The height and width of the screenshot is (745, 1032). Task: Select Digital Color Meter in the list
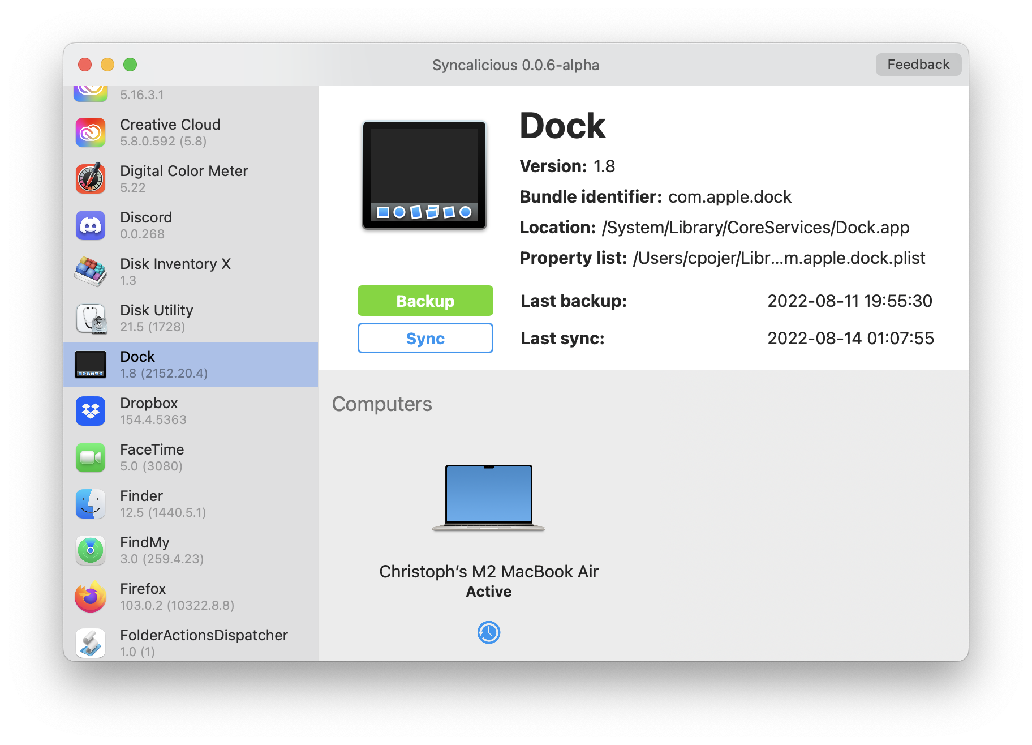191,179
